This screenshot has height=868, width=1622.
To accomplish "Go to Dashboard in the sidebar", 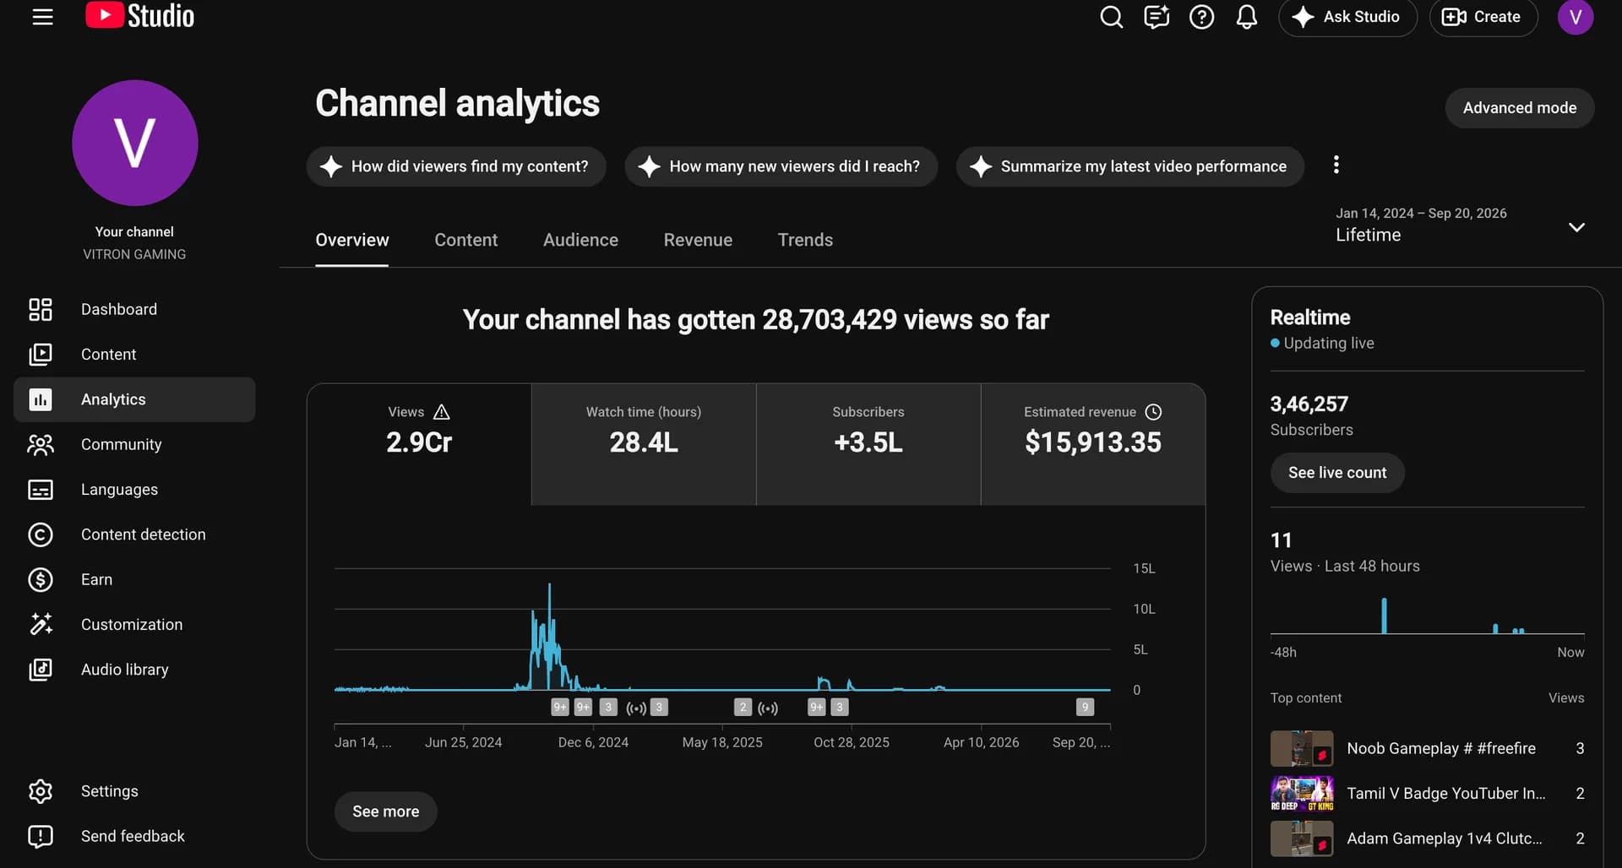I will 134,309.
